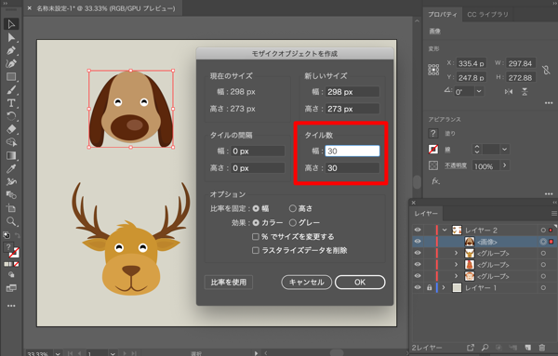Open the fx effects menu in Appearance
Screen dimensions: 558x356
click(435, 181)
